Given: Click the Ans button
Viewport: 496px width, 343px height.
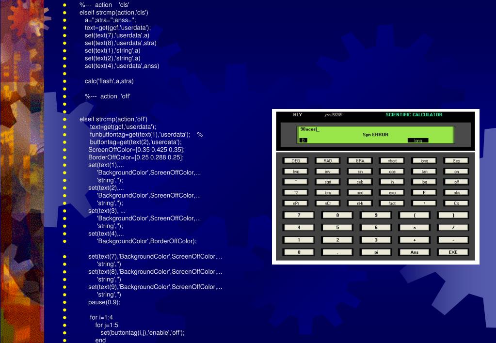Looking at the screenshot, I should [415, 252].
